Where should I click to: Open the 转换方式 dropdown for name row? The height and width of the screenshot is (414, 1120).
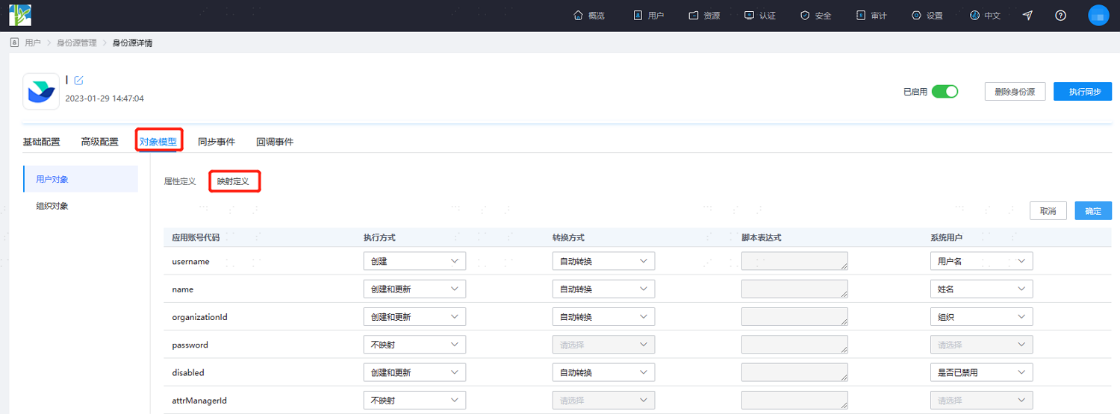coord(603,289)
